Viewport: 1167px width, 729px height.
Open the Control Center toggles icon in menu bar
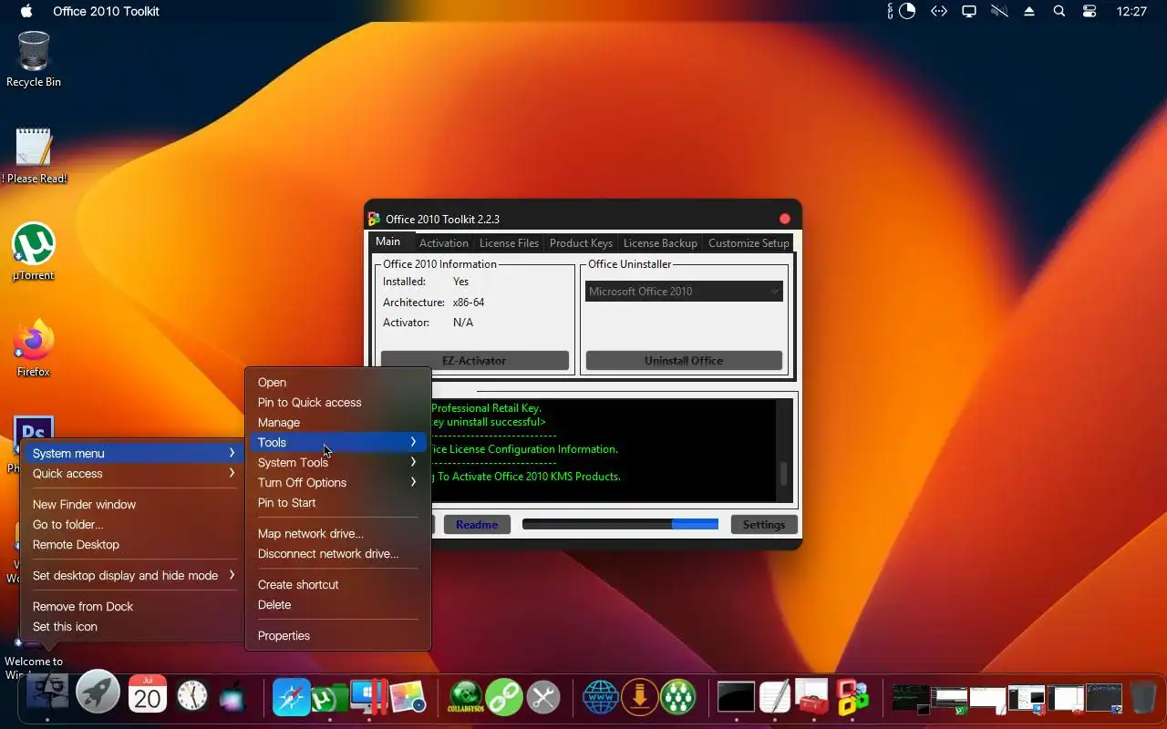pos(1090,11)
